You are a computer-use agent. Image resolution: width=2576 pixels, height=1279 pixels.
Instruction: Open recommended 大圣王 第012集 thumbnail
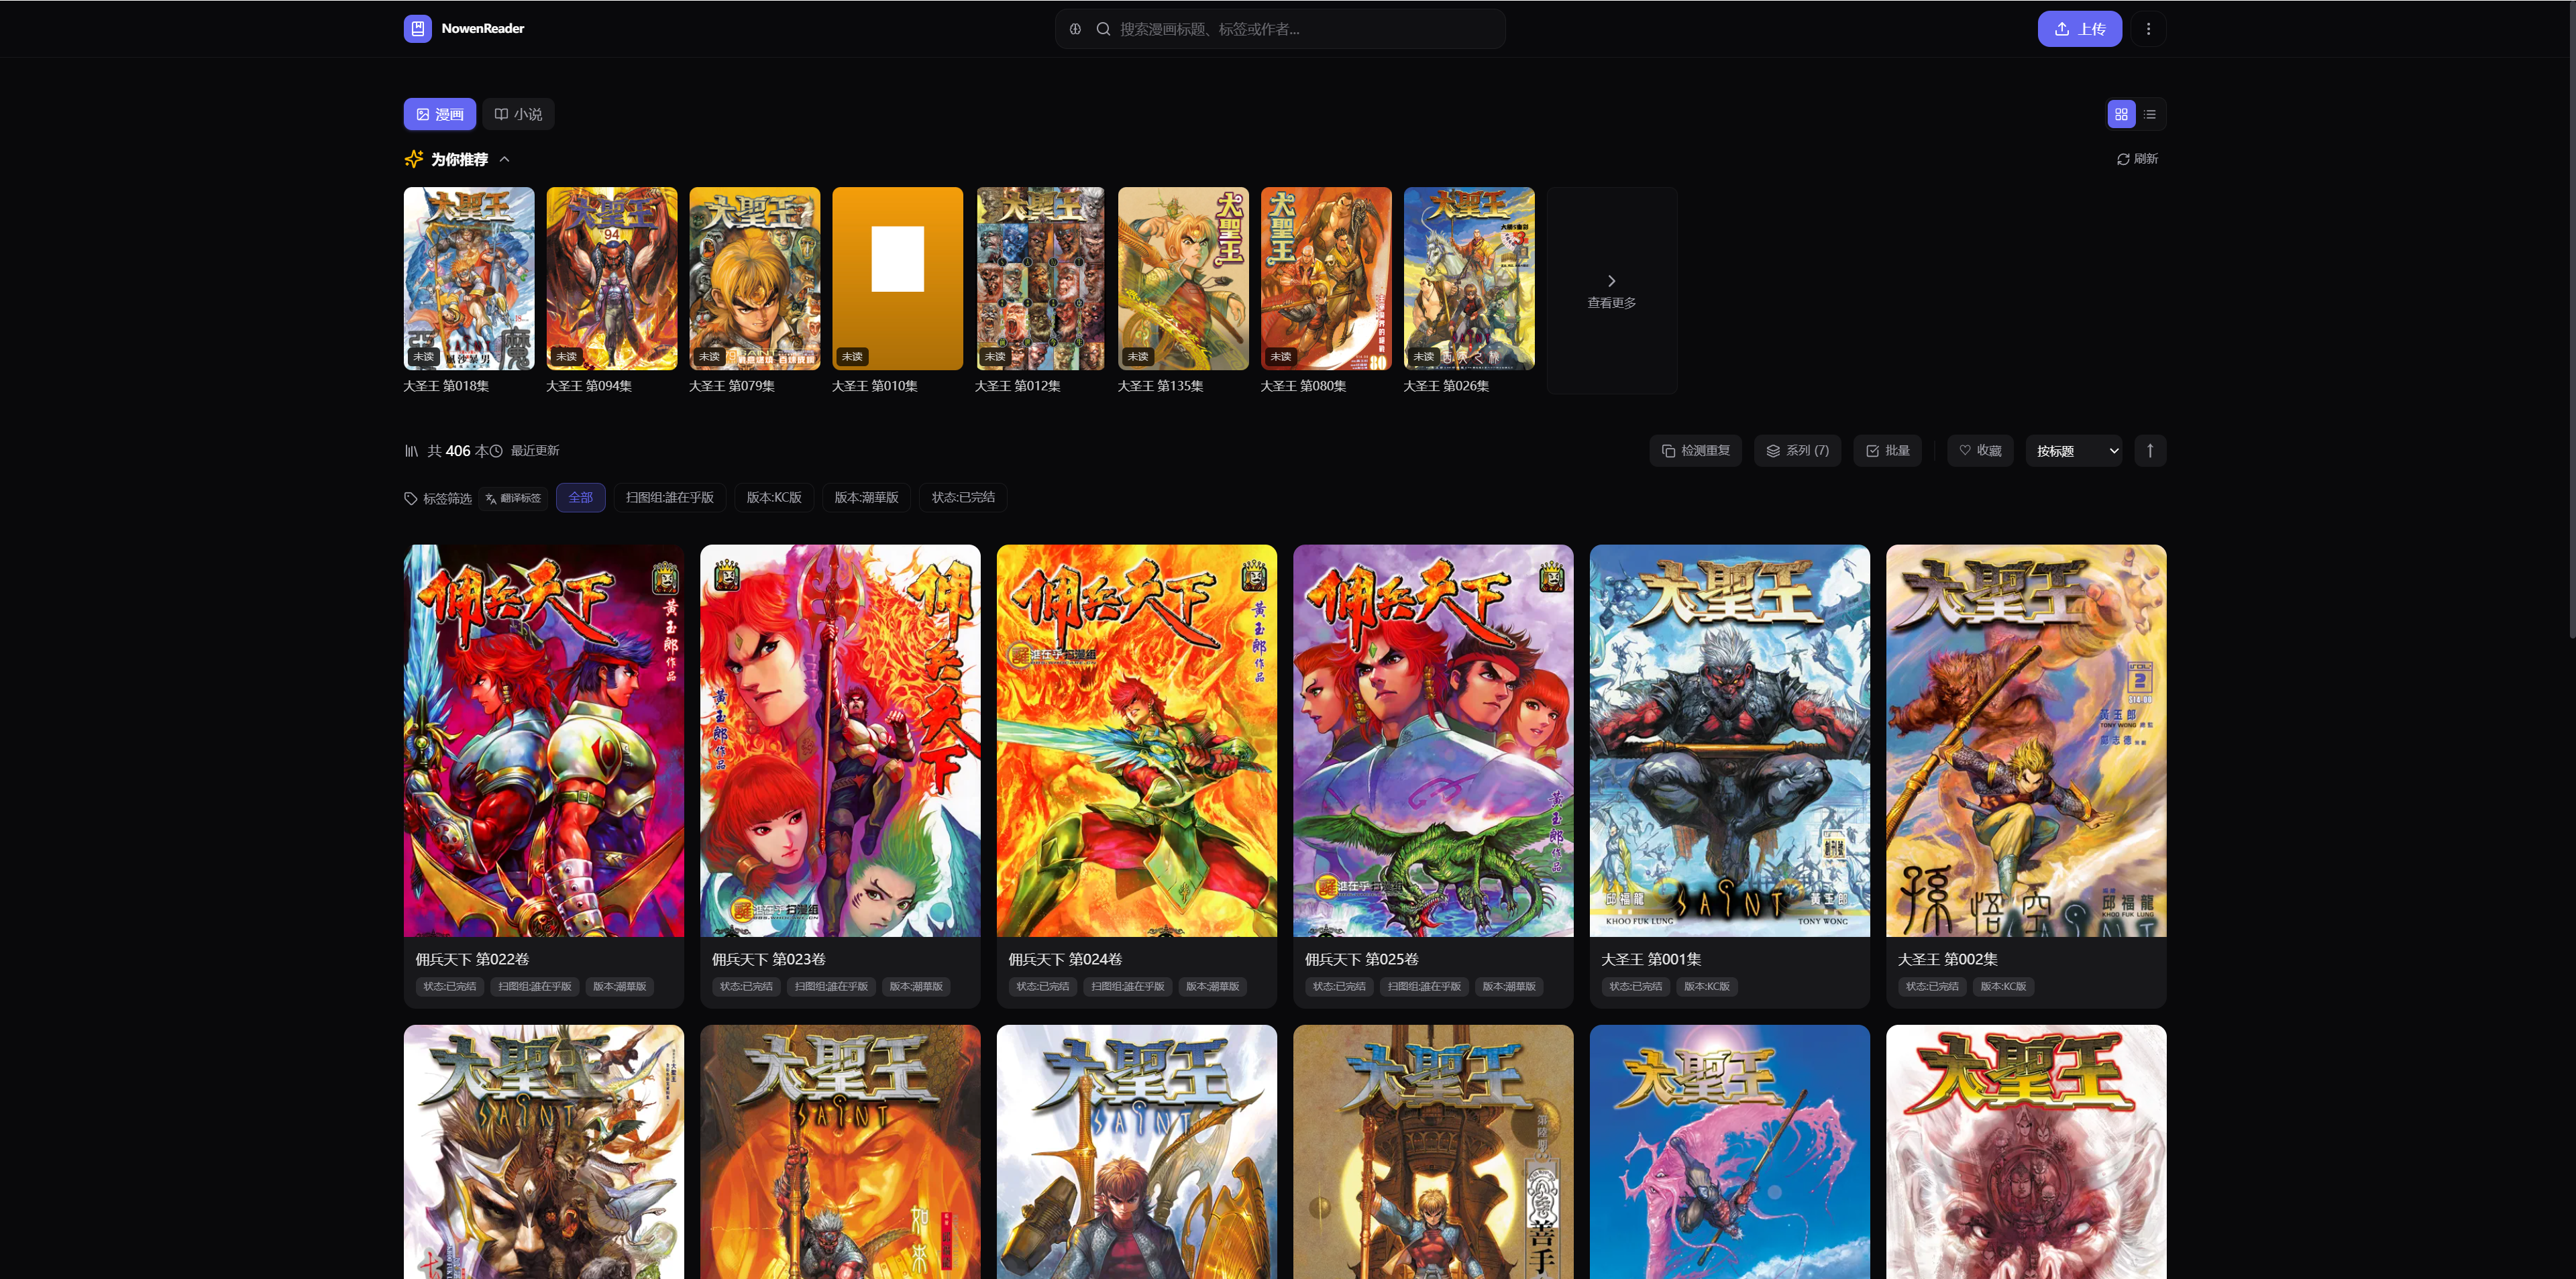pos(1040,279)
